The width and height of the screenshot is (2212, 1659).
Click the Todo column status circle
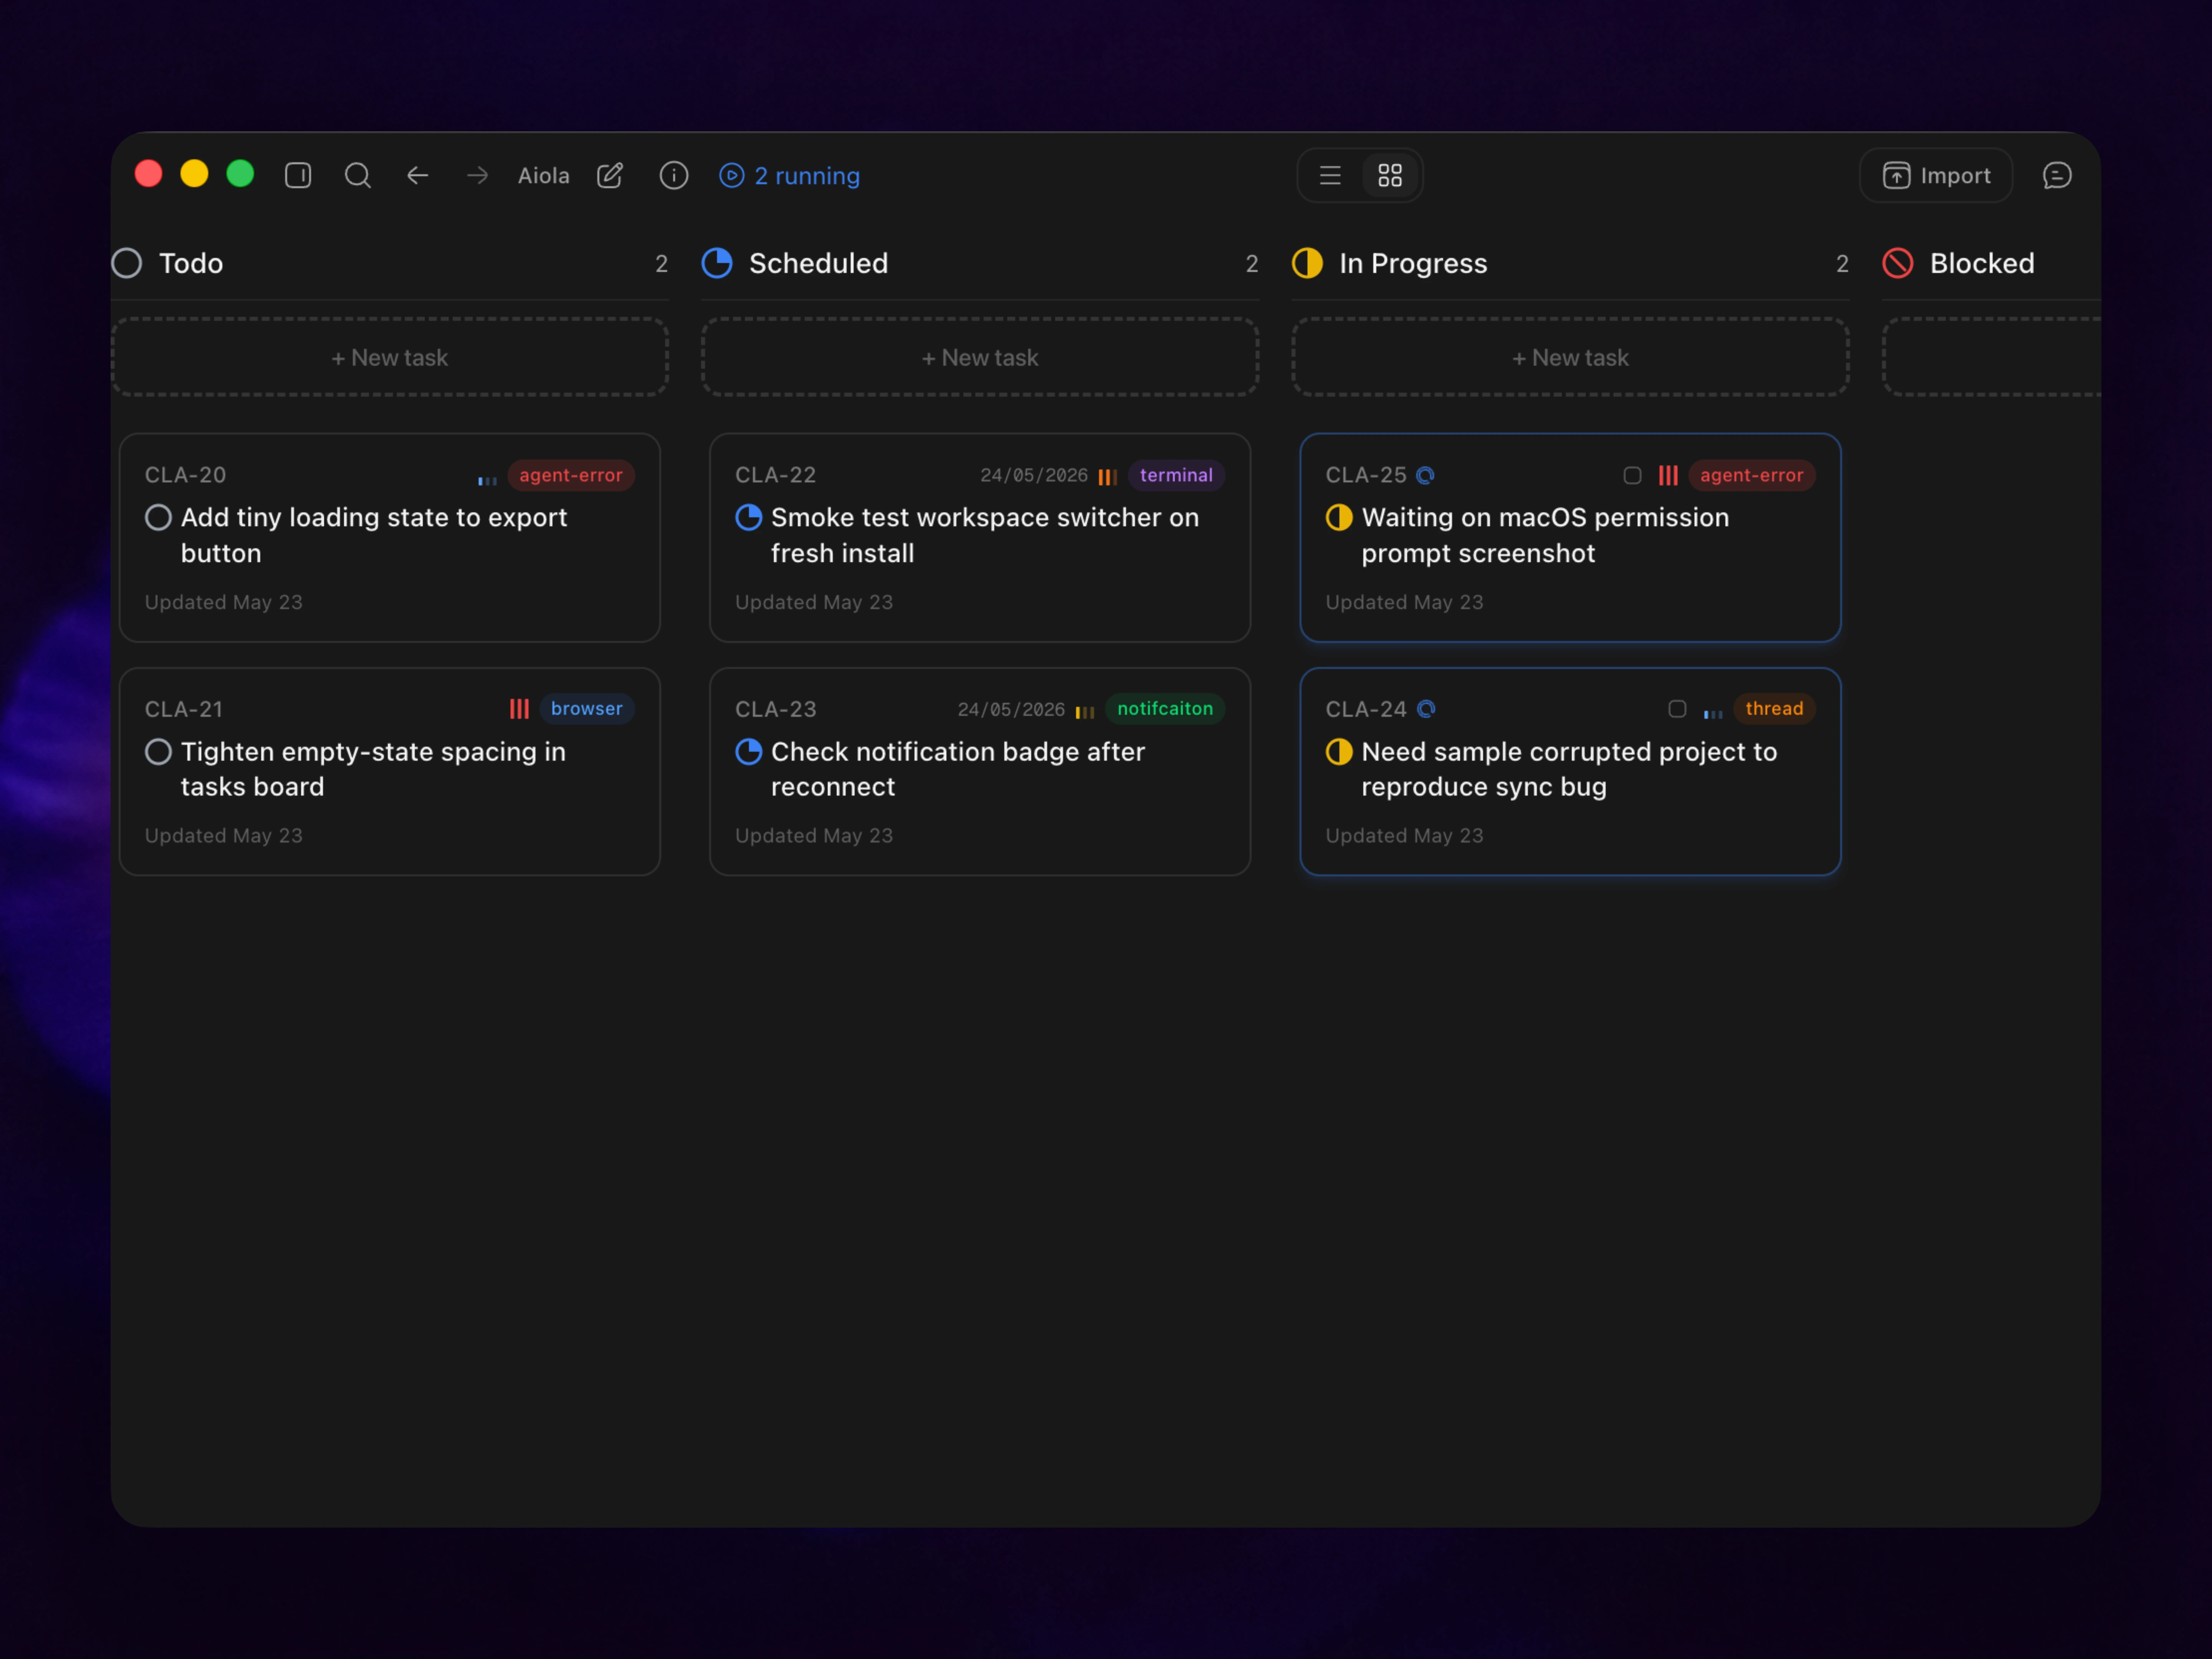(x=127, y=263)
